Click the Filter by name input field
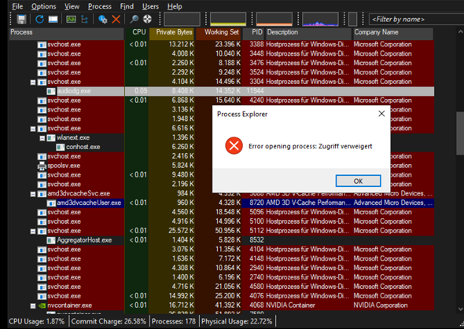Screen dimensions: 464x329 (x=416, y=20)
